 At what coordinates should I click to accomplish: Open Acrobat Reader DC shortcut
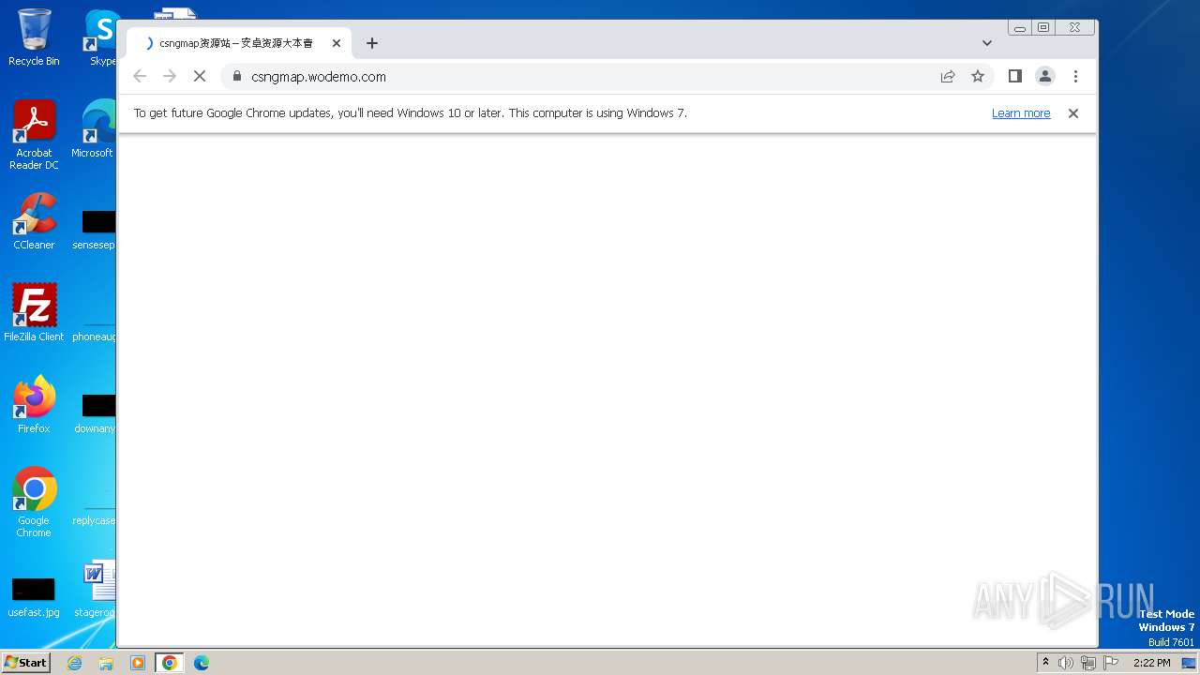(34, 135)
